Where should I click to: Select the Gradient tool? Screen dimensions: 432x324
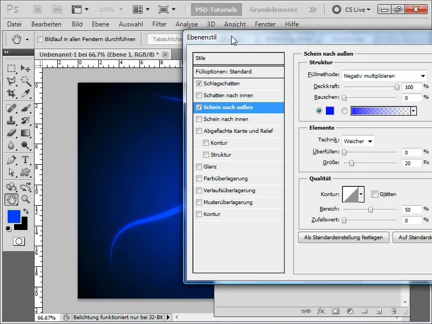25,133
